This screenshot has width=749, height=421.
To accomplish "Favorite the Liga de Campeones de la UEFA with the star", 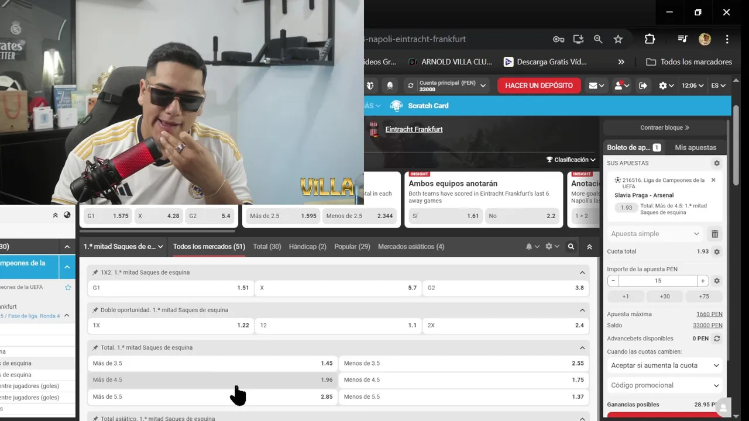I will click(68, 287).
